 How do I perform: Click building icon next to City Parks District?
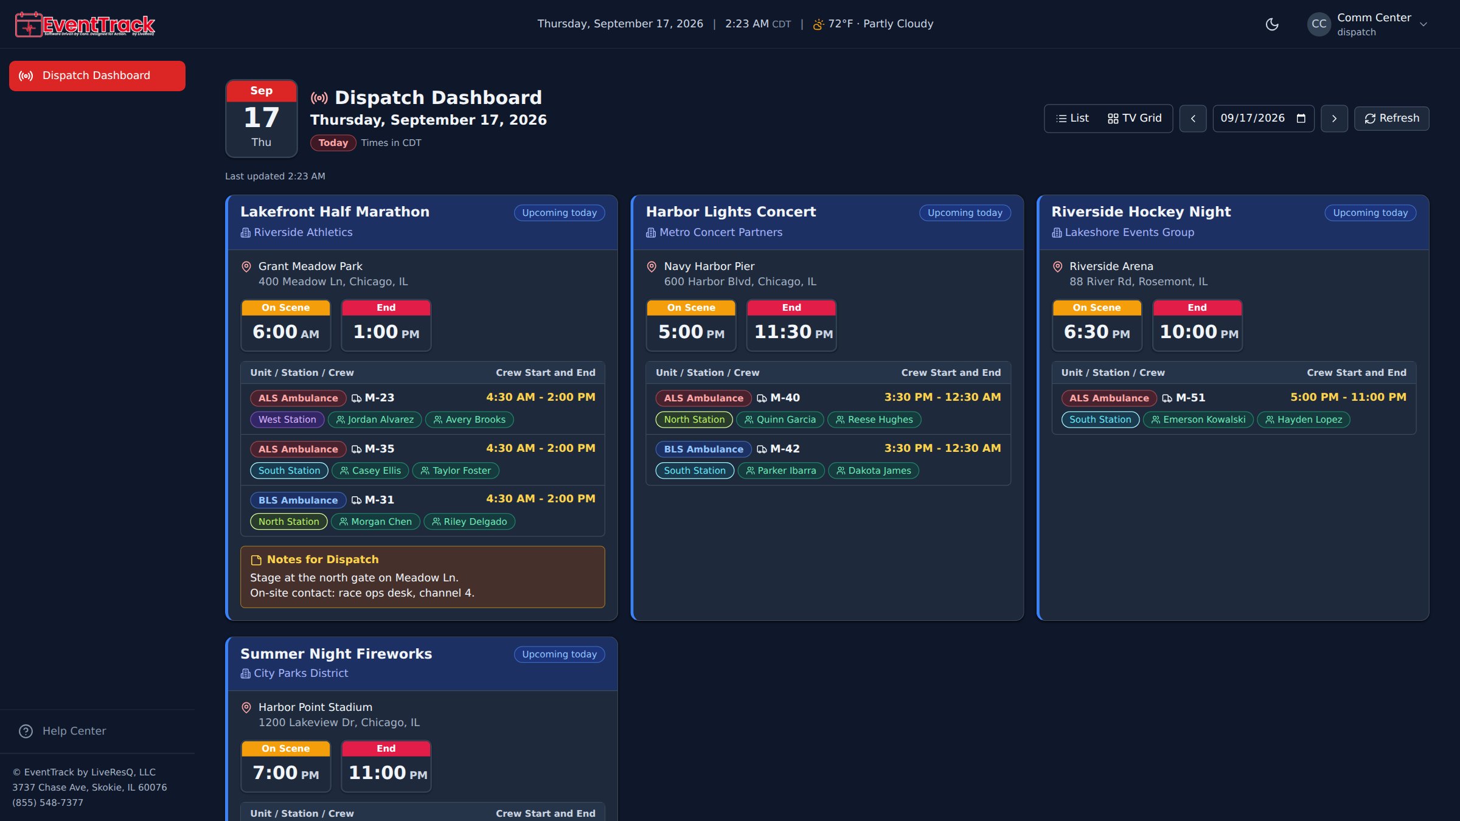246,674
